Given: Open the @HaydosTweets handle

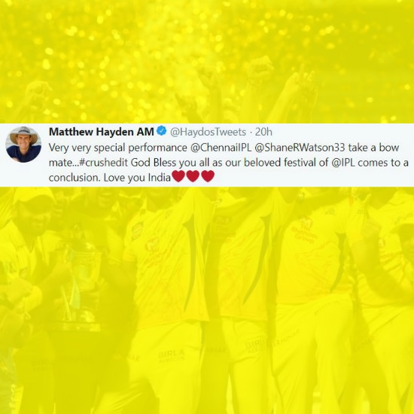Looking at the screenshot, I should pyautogui.click(x=208, y=132).
